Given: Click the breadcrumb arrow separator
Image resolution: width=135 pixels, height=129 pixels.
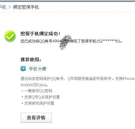Looking at the screenshot, I should pos(10,7).
